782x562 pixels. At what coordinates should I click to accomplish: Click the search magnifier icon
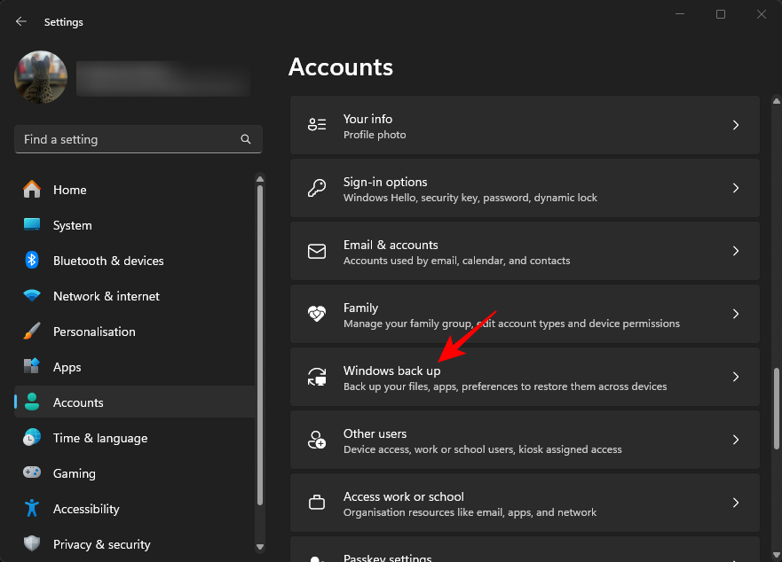[246, 139]
